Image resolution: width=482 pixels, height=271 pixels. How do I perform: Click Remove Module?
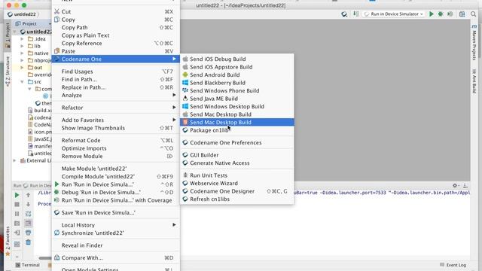[x=115, y=157]
